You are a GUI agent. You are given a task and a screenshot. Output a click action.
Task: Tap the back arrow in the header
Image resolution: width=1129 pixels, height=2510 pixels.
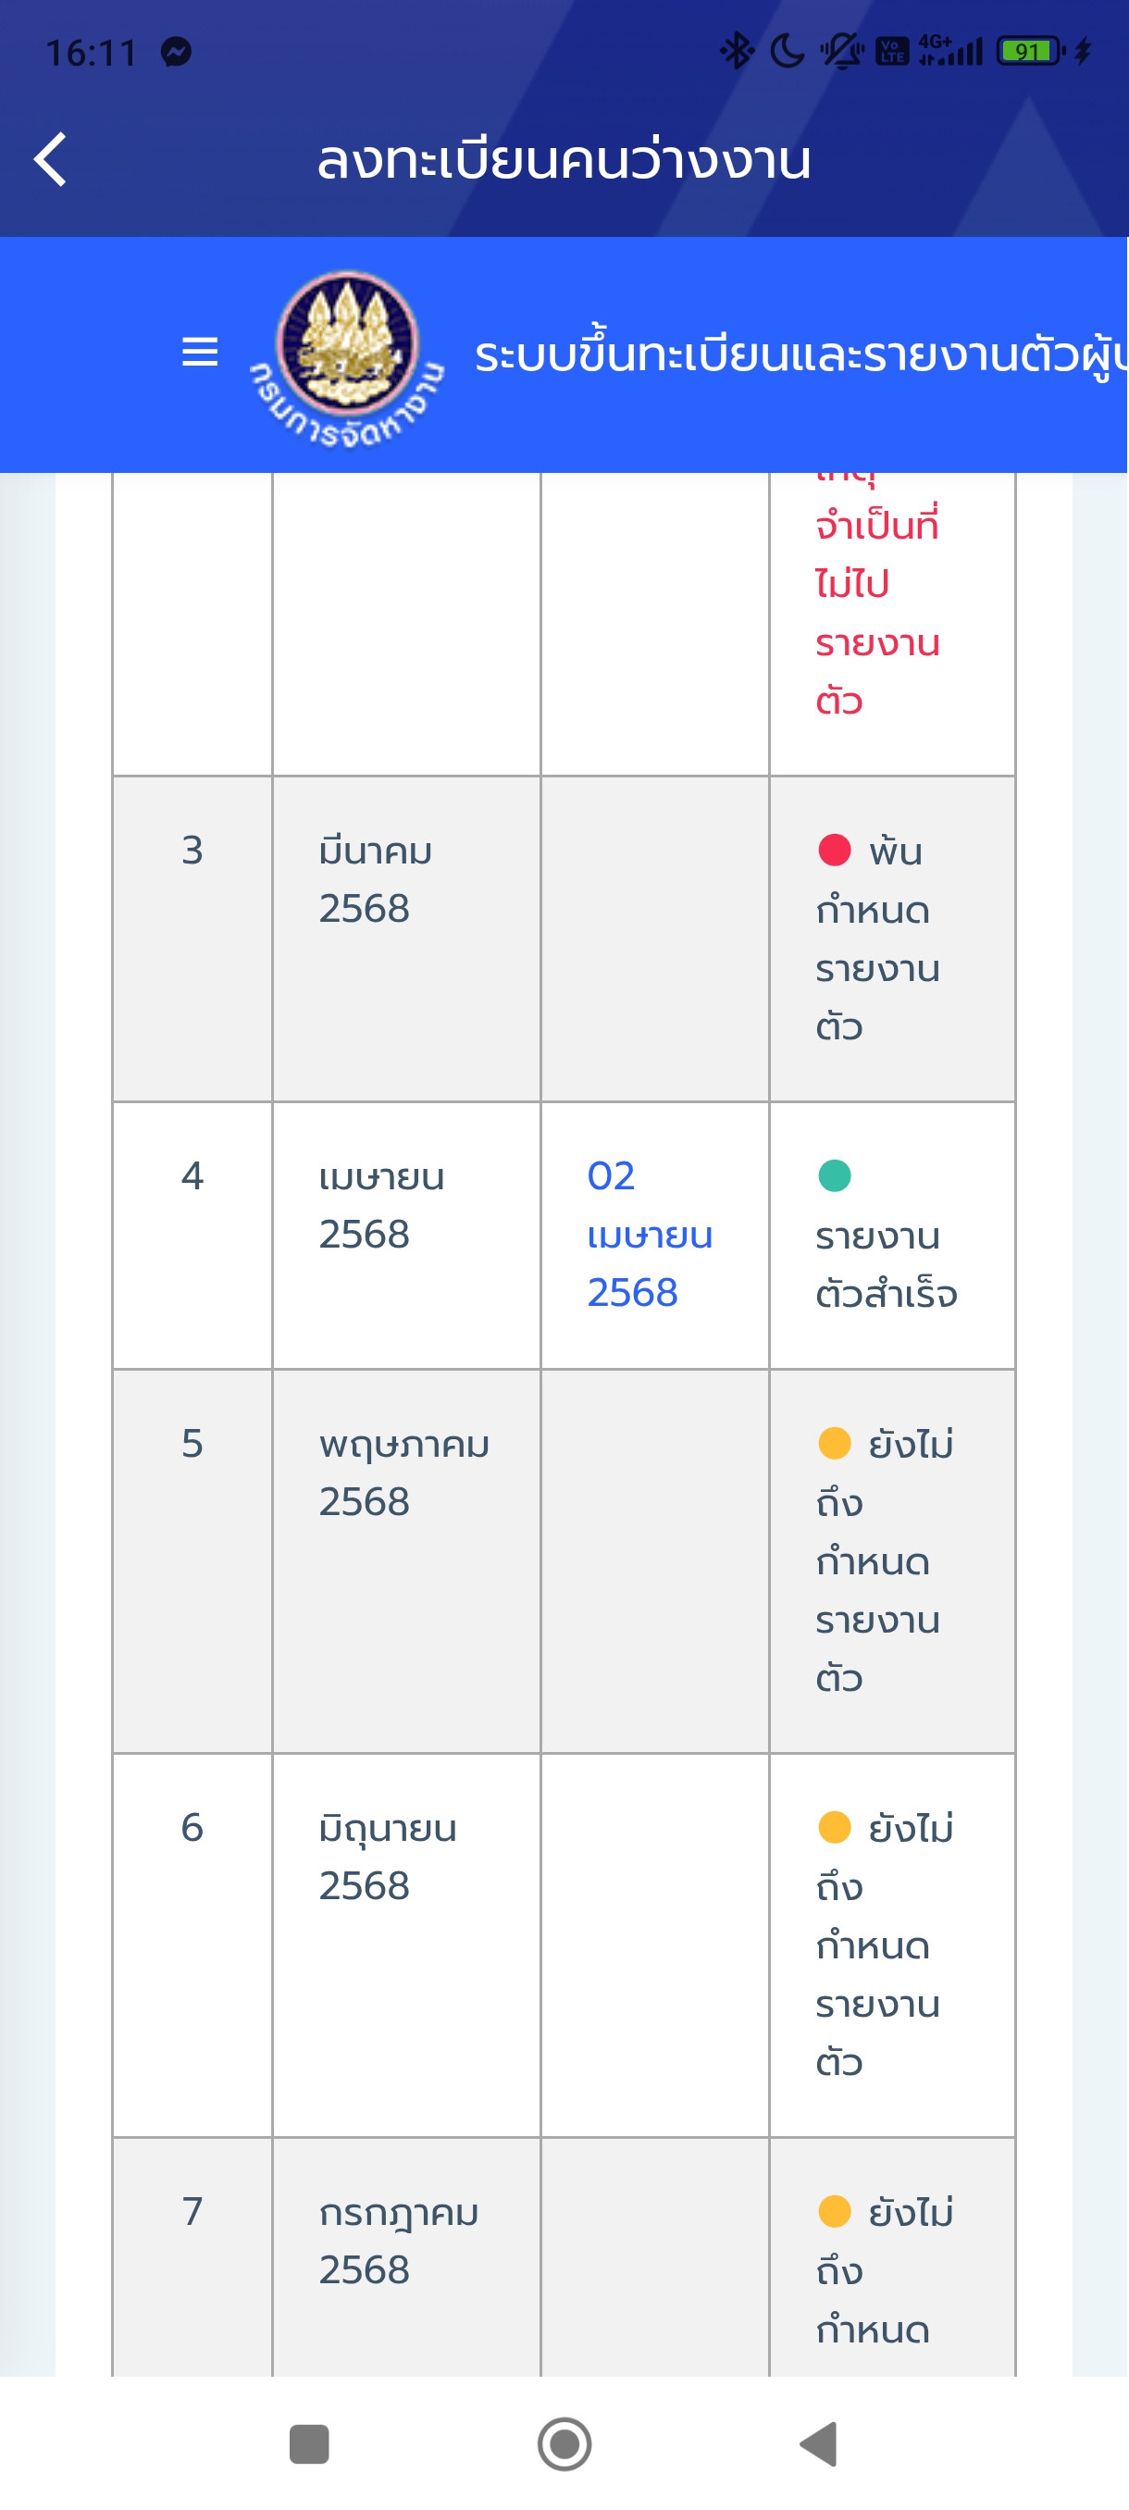(51, 159)
